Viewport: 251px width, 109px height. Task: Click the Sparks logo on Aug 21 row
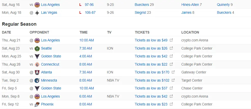click(37, 40)
